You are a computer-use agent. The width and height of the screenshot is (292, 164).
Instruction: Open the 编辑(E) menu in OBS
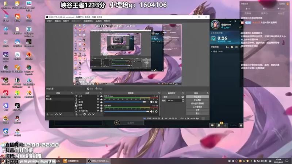tap(58, 21)
